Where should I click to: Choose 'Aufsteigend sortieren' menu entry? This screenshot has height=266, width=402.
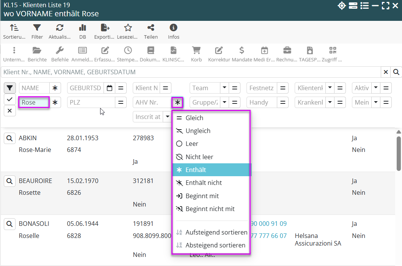(216, 232)
